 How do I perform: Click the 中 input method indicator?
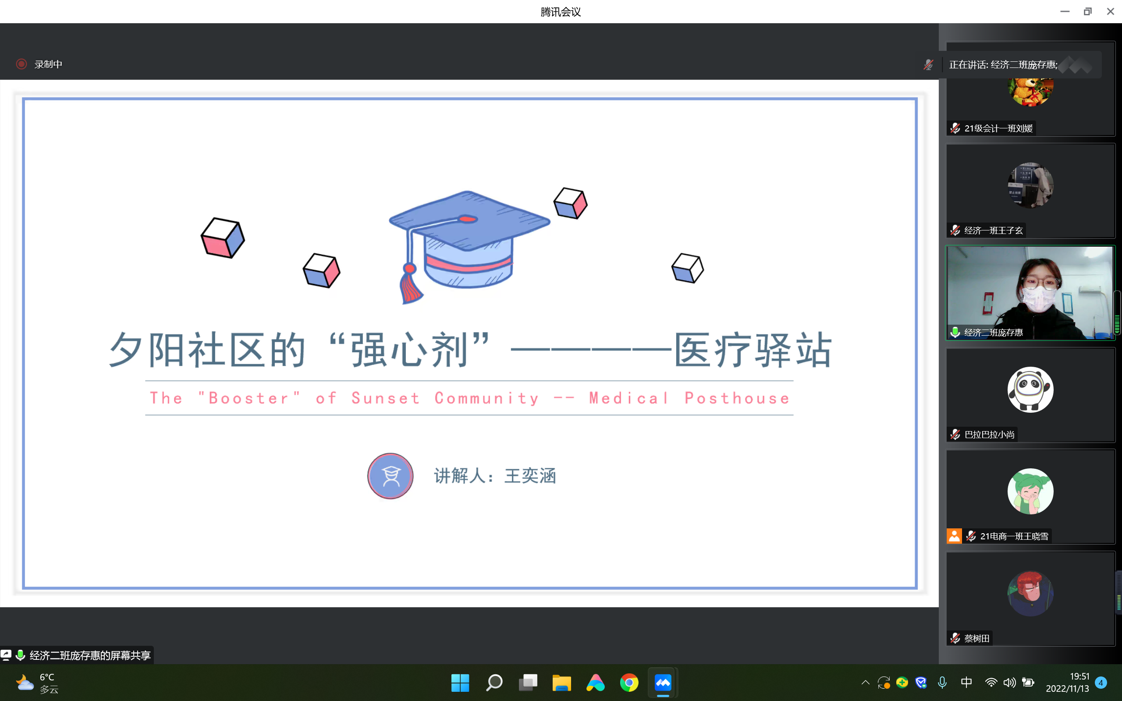tap(966, 683)
